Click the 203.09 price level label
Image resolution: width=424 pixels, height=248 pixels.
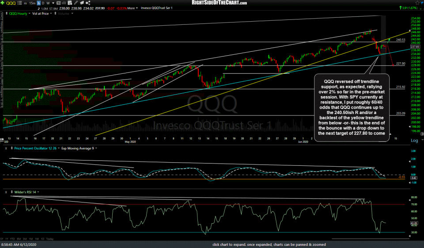401,114
